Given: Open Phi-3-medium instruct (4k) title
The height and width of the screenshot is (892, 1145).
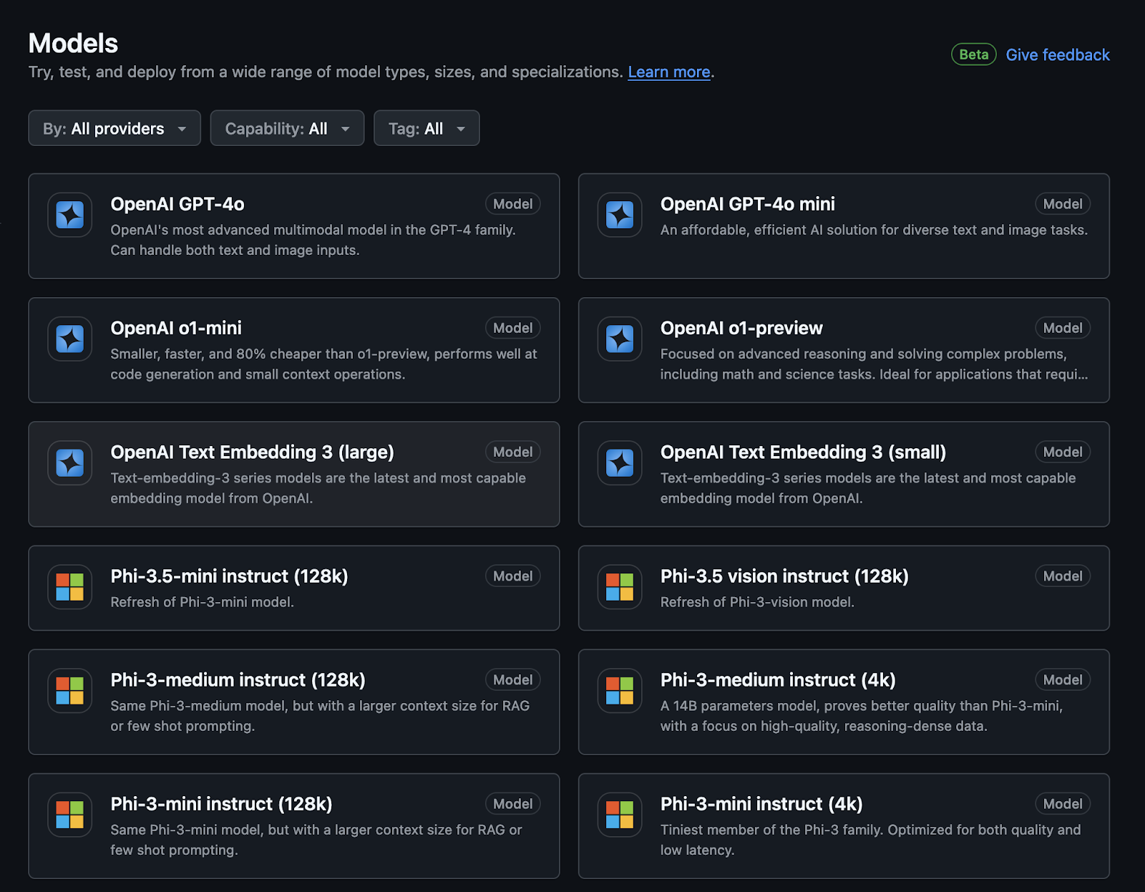Looking at the screenshot, I should click(x=778, y=680).
